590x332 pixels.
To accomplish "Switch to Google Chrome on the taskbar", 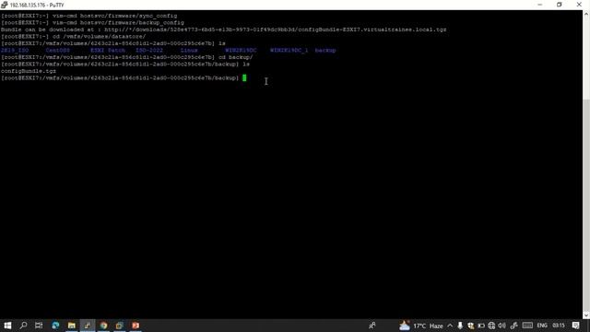I will pos(103,326).
